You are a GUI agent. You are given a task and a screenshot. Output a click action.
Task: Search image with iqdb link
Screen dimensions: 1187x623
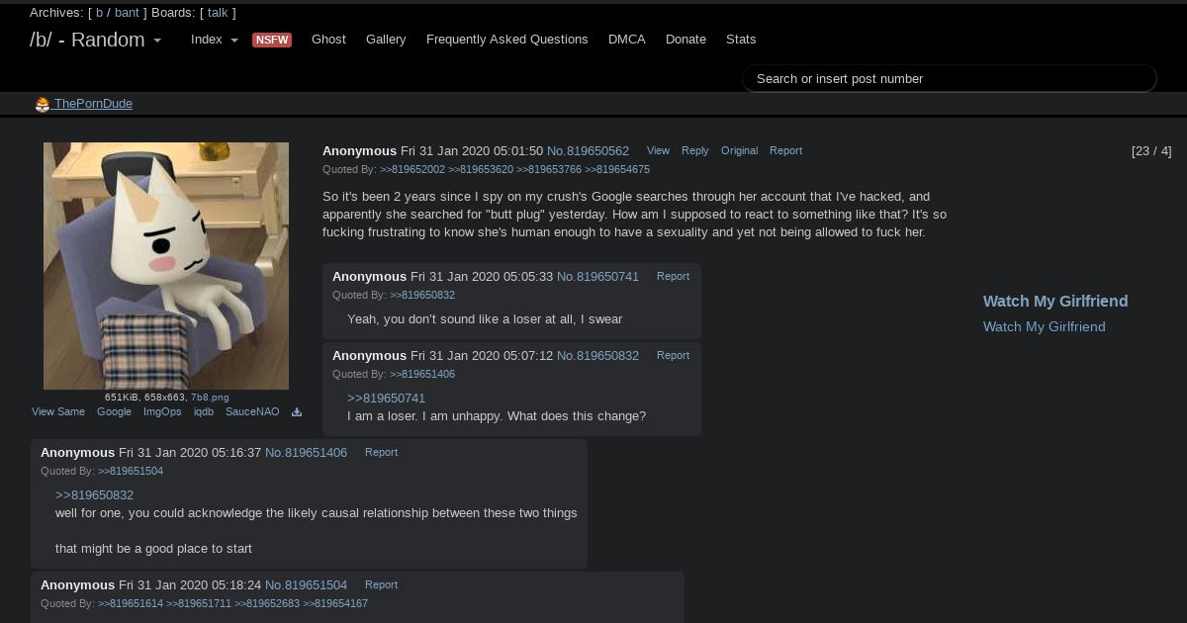click(x=204, y=412)
